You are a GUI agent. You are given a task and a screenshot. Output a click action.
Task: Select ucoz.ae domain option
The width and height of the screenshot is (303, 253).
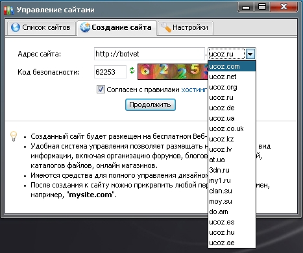pyautogui.click(x=232, y=243)
